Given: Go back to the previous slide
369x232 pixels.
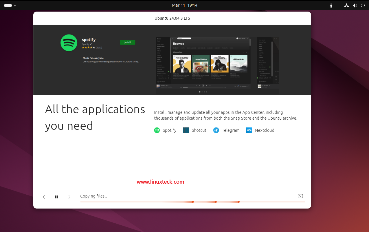Looking at the screenshot, I should coord(44,197).
